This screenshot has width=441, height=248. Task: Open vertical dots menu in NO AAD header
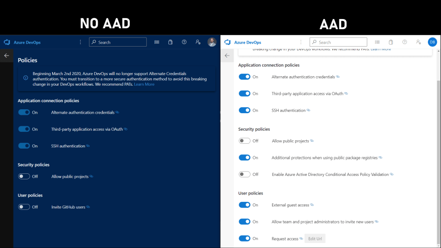click(81, 42)
